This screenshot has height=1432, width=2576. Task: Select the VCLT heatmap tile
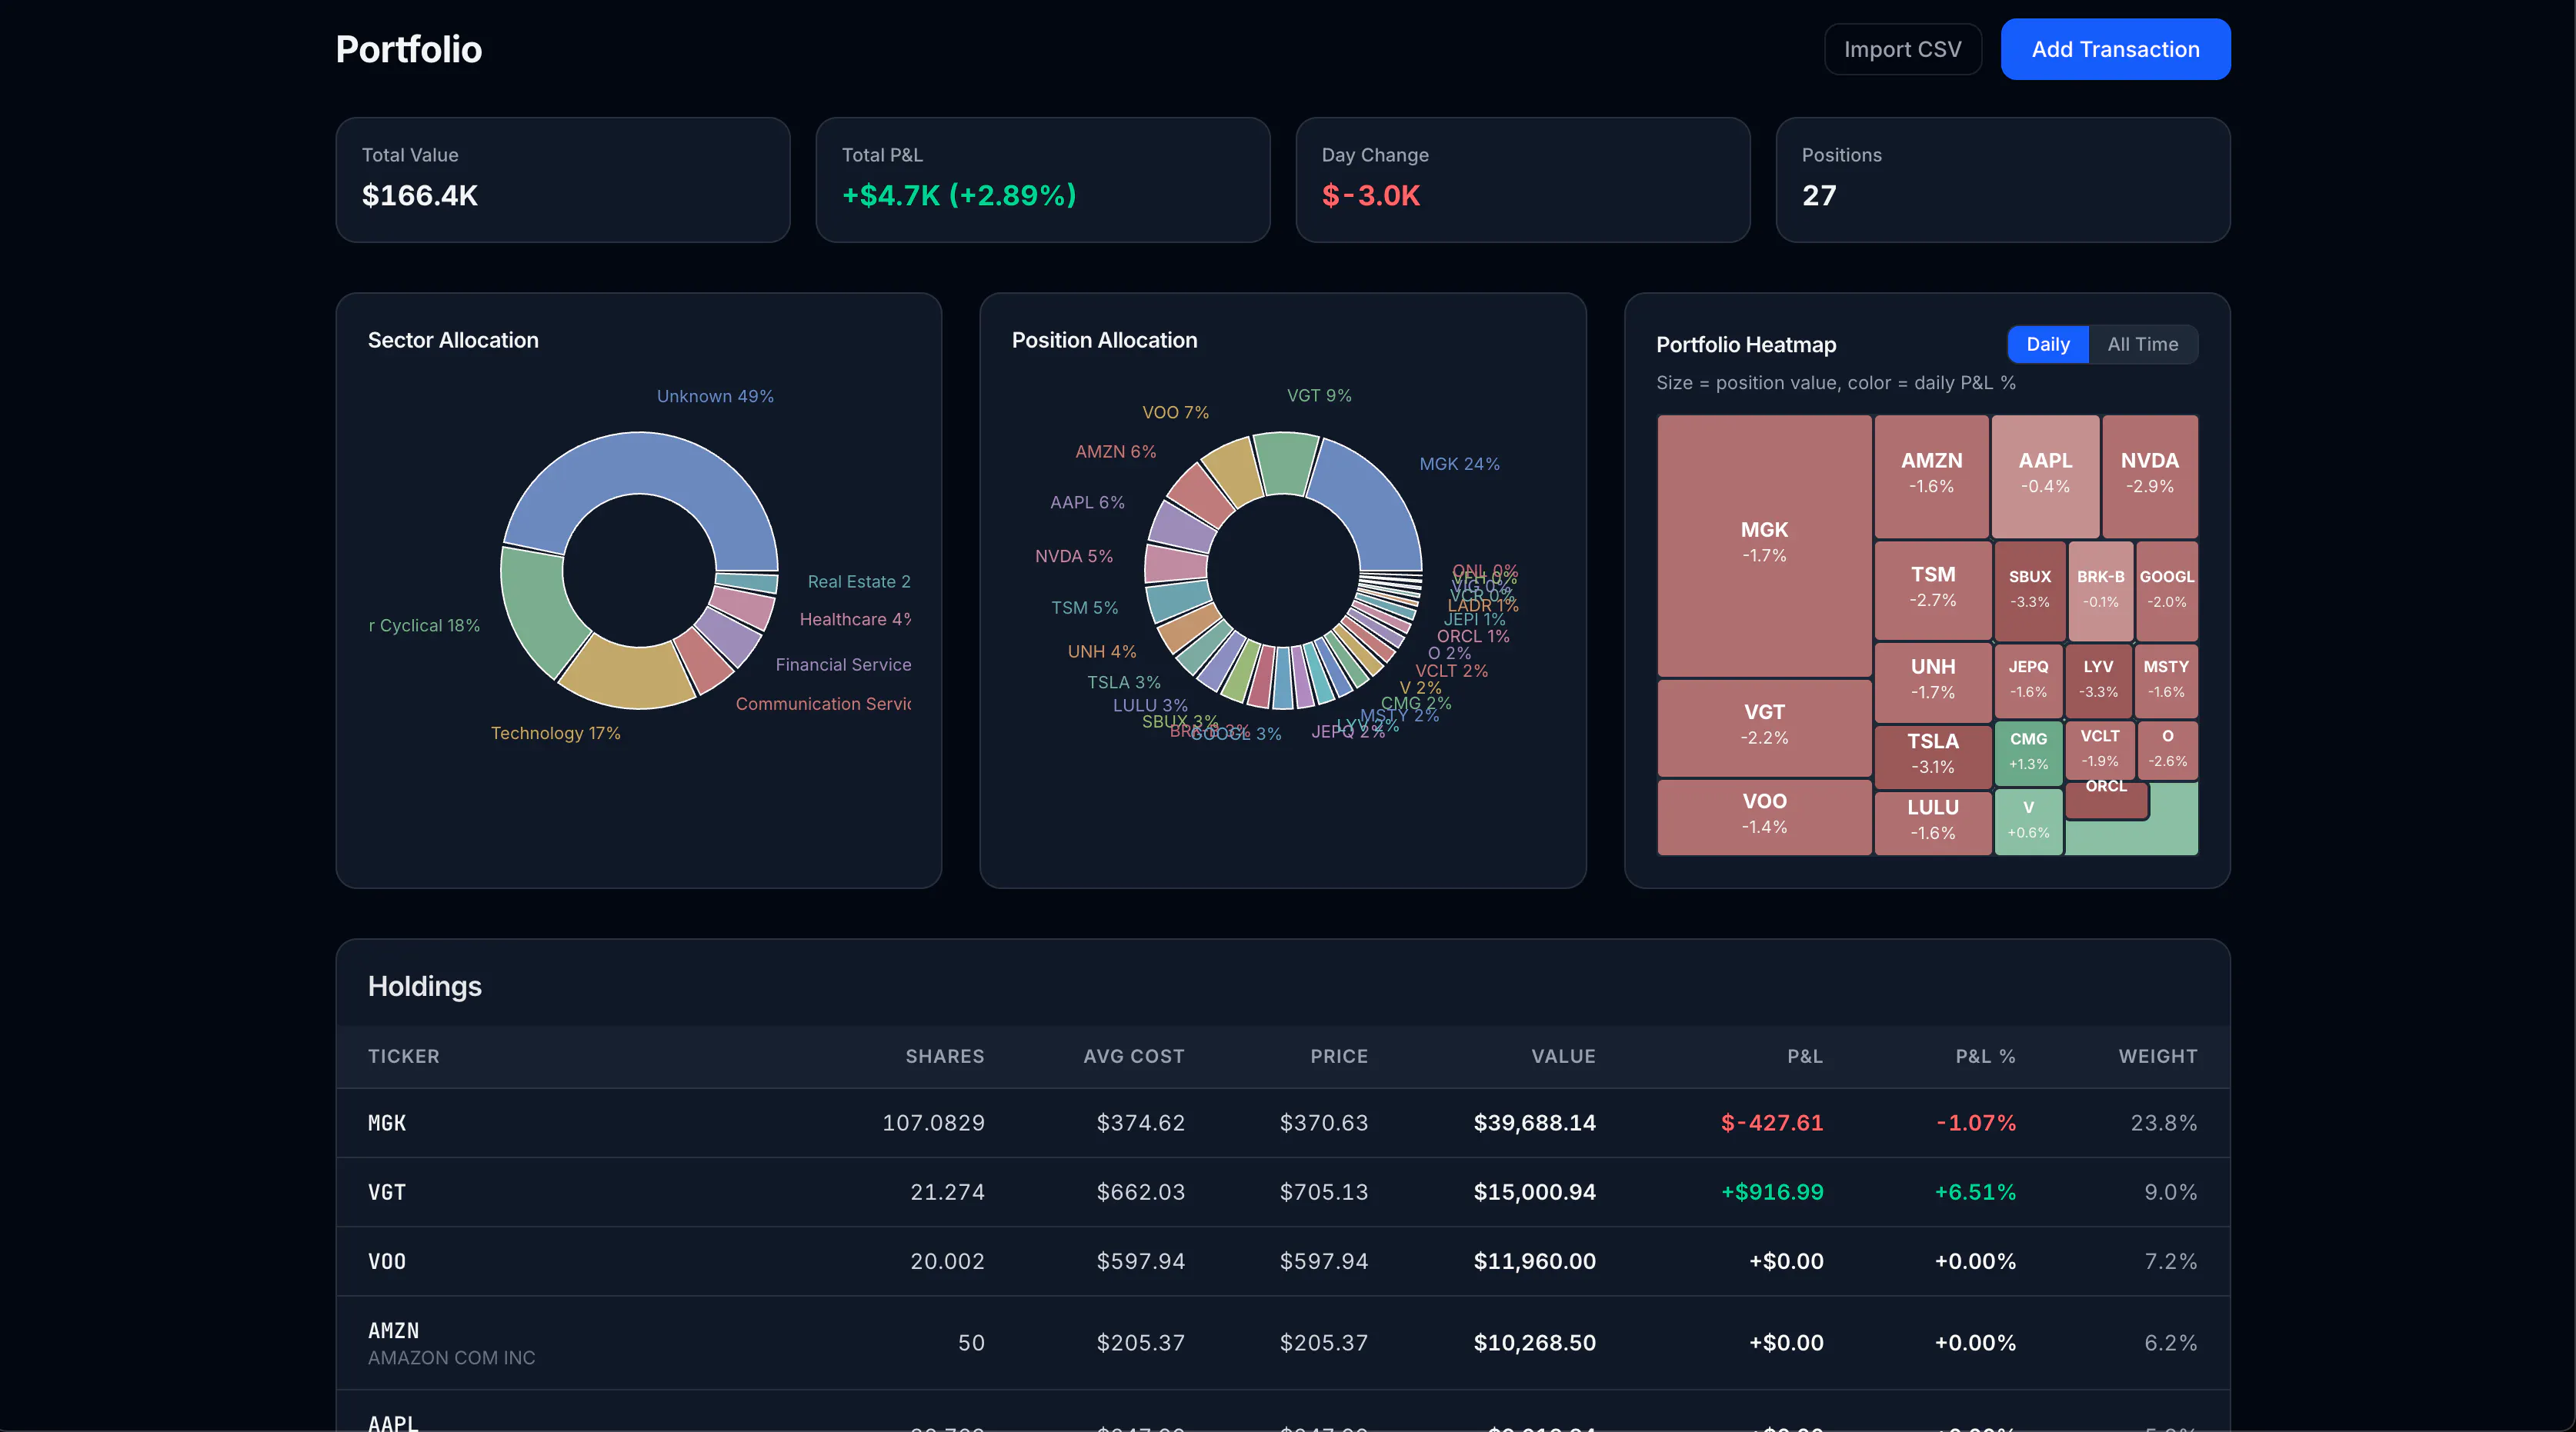coord(2100,750)
